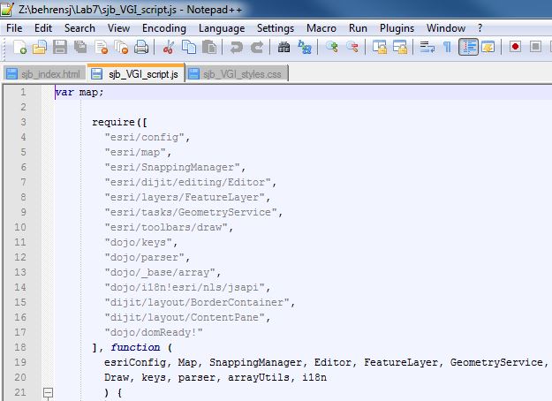Click the "esri/config" string
This screenshot has height=401, width=552.
point(144,137)
